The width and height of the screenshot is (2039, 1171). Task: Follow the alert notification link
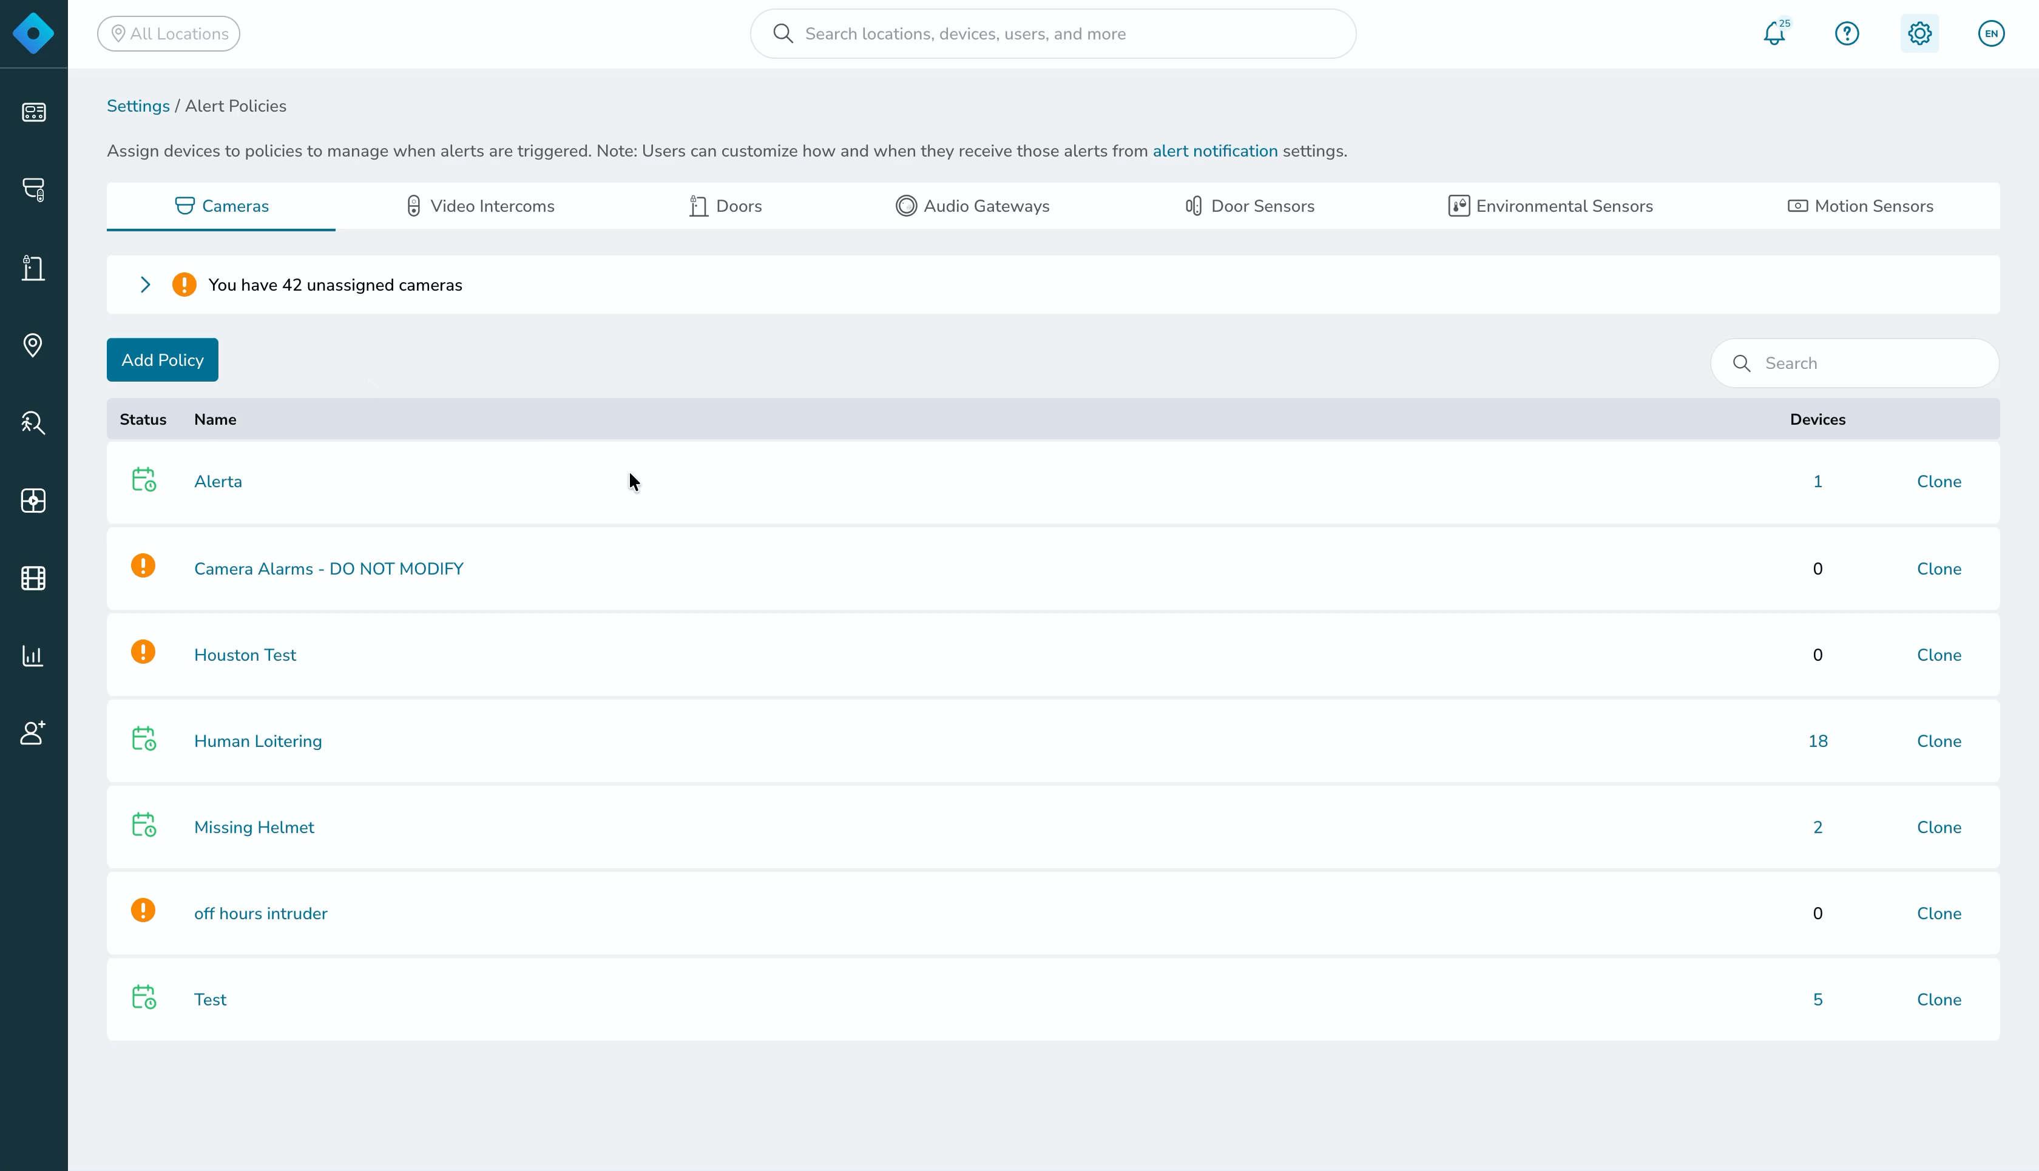coord(1214,151)
